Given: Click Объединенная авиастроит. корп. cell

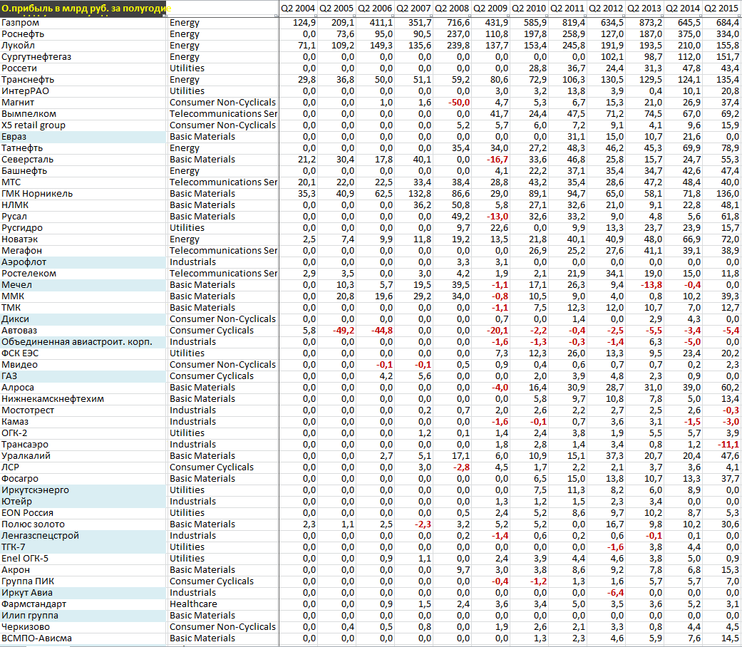Looking at the screenshot, I should click(84, 341).
